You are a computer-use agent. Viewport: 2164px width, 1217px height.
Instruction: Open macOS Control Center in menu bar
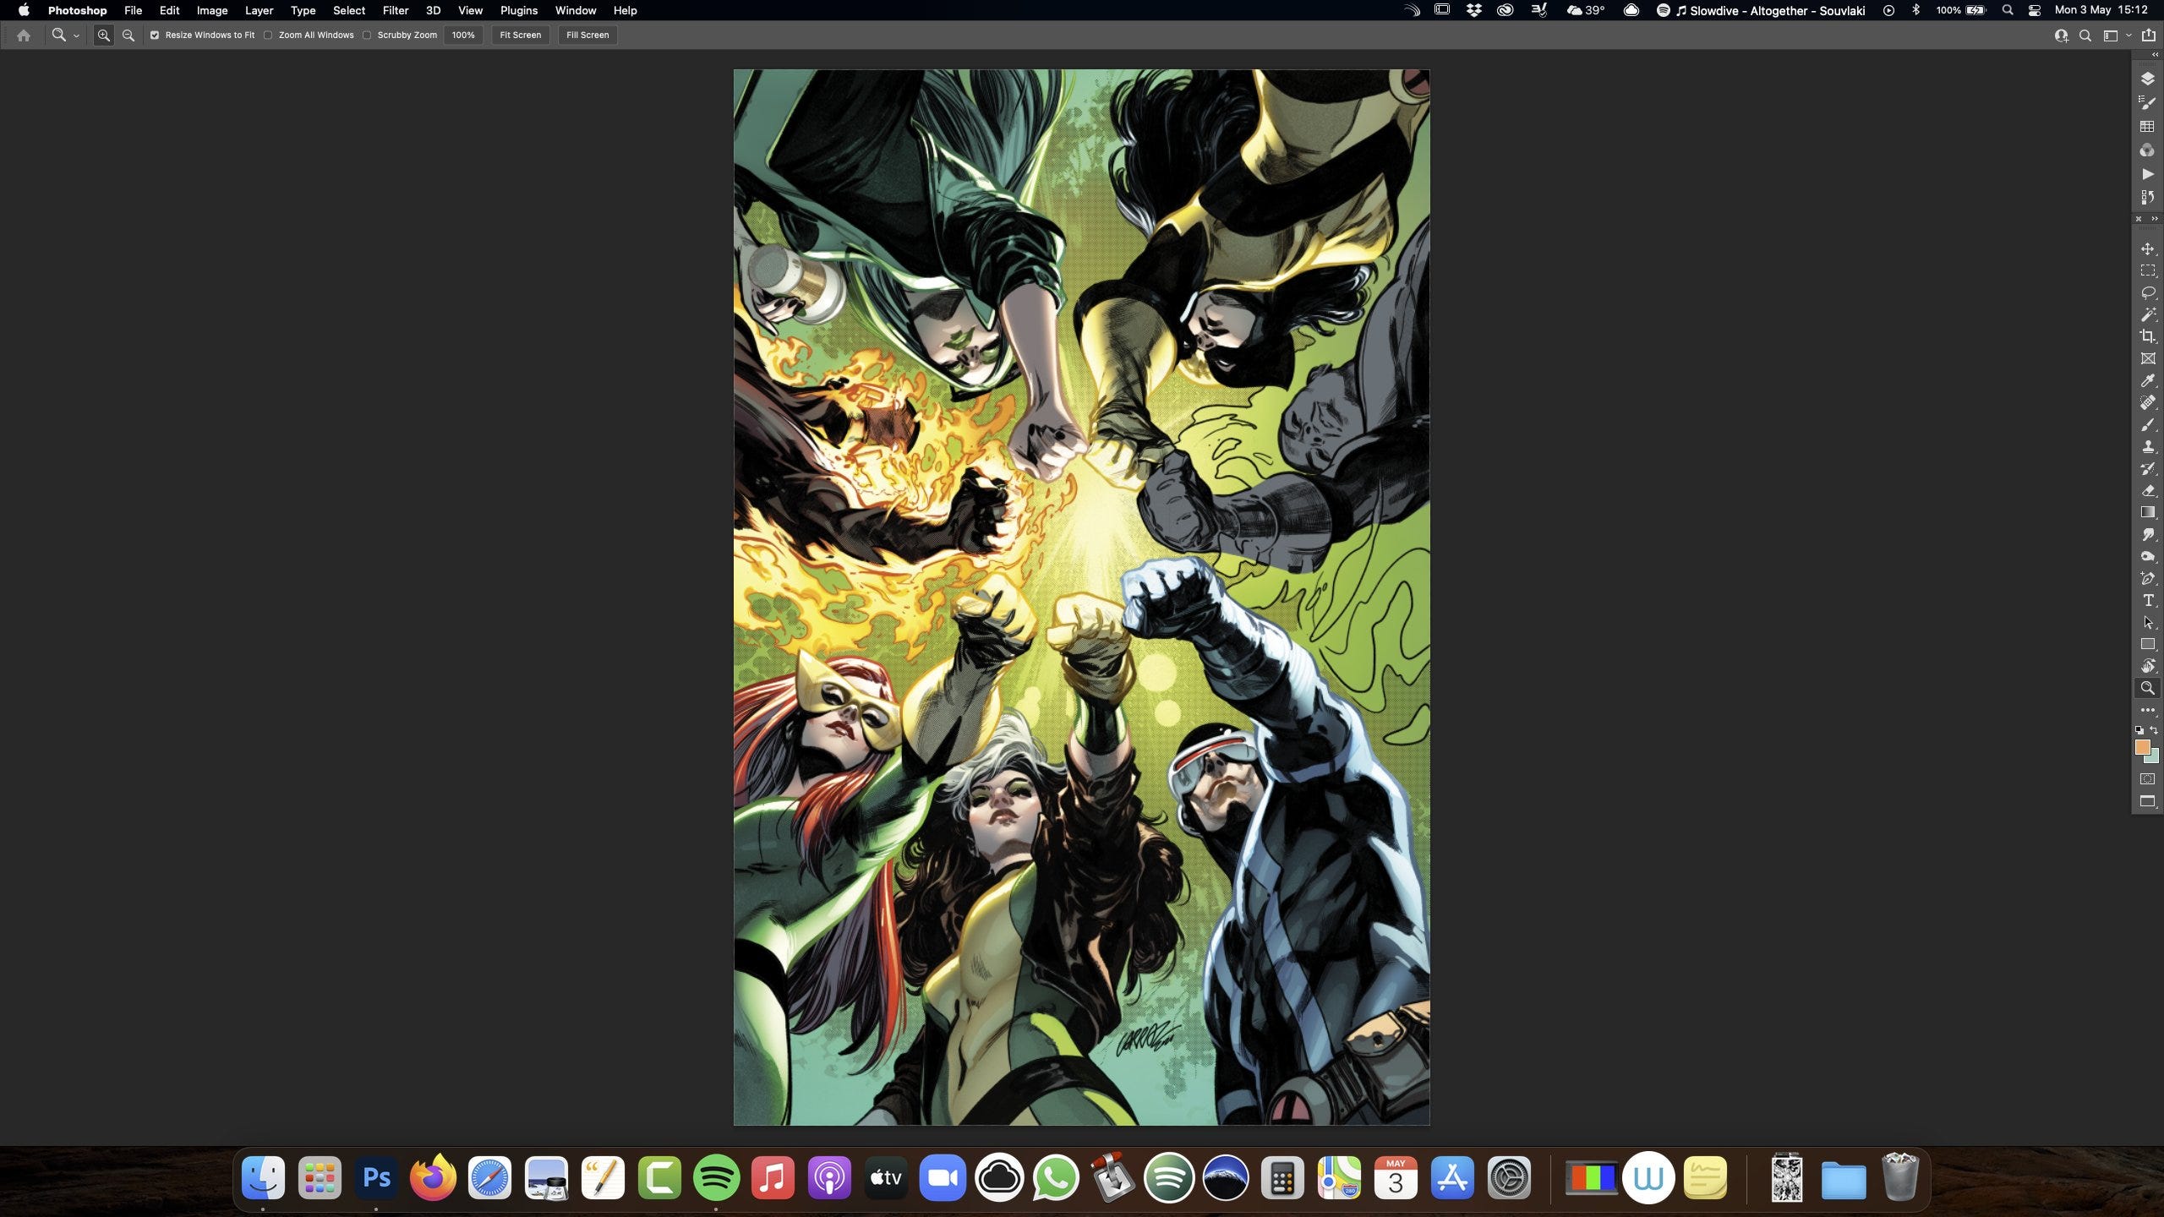[2035, 10]
